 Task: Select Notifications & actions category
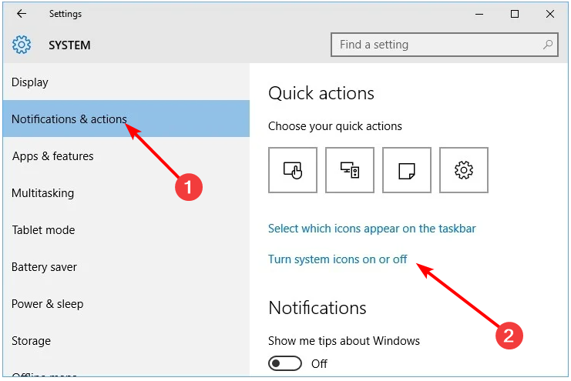pyautogui.click(x=126, y=119)
